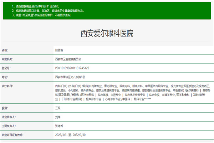Viewport: 214px width, 143px height.
Task: Click notice line about 2024年2月11日22时 data cutoff
Action: 35,6
